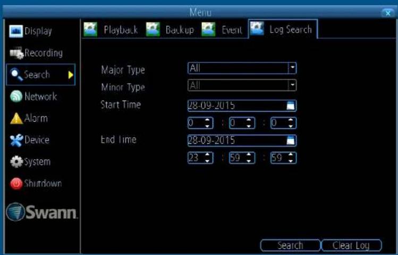Open the Device menu item
The image size is (398, 255).
click(x=29, y=141)
